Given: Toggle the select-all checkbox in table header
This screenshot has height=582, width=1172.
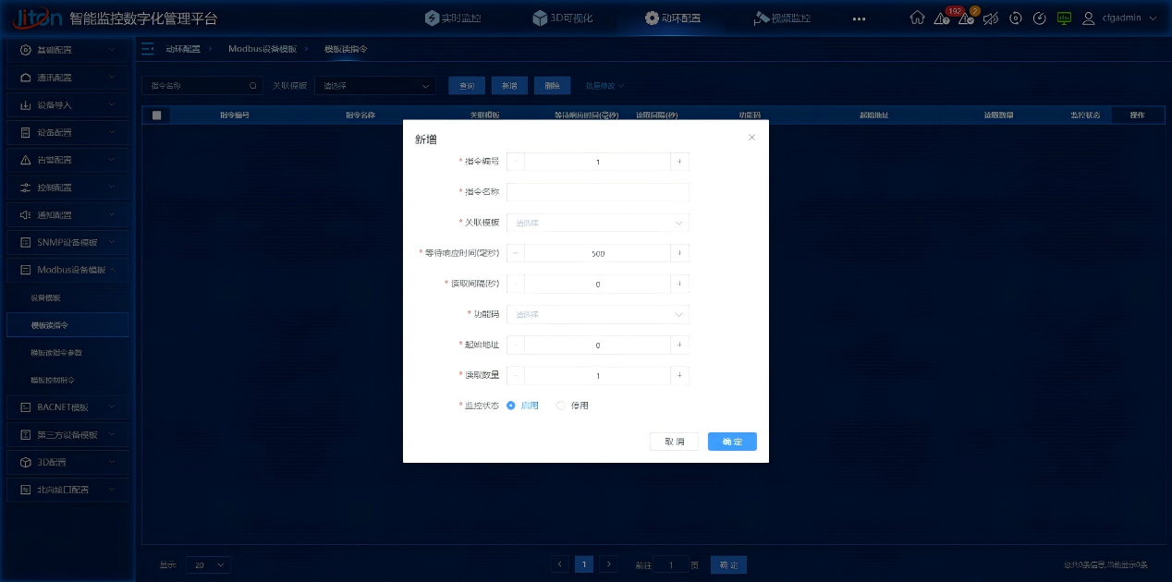Looking at the screenshot, I should [155, 114].
